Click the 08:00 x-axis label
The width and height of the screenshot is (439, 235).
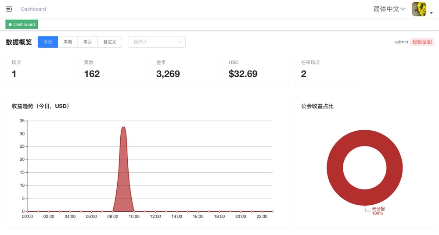(x=112, y=217)
